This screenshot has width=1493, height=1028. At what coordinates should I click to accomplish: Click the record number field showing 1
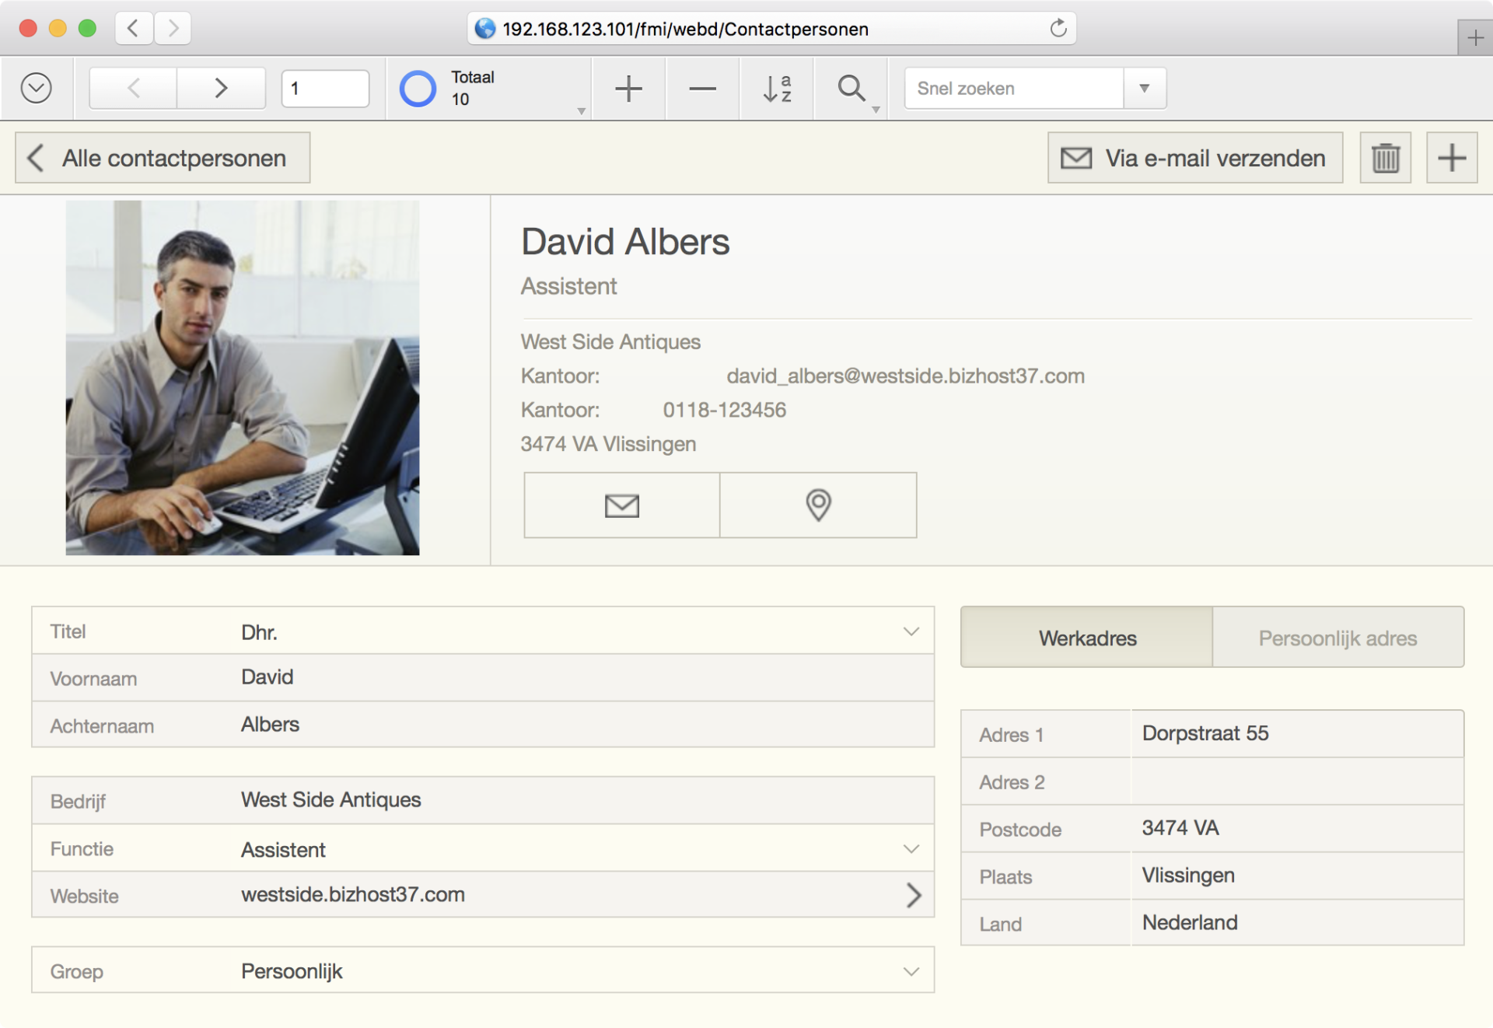pyautogui.click(x=325, y=88)
